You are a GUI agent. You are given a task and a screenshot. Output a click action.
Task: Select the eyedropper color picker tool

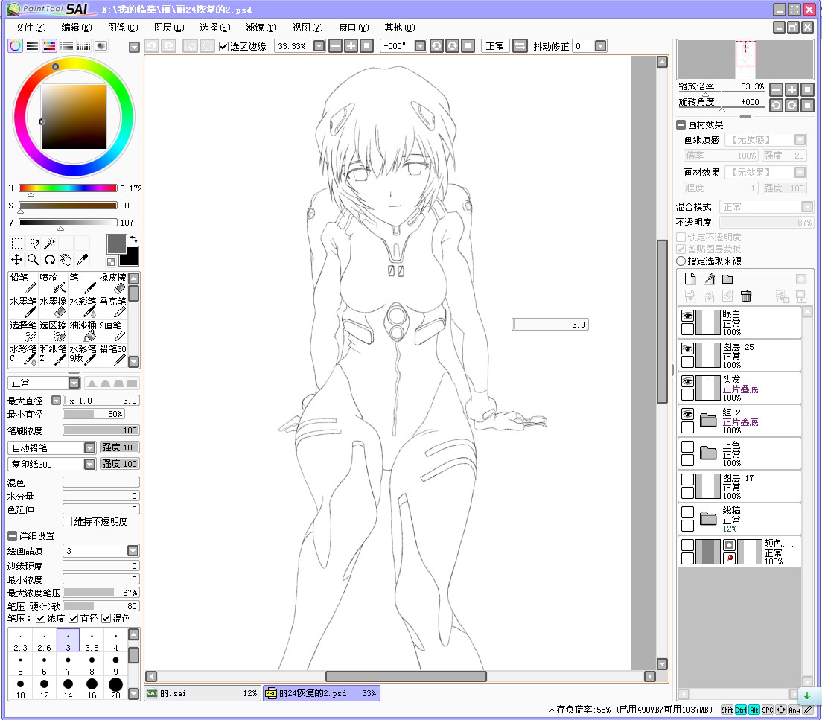pyautogui.click(x=83, y=260)
